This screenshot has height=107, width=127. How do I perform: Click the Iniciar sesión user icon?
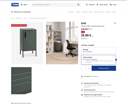click(97, 5)
